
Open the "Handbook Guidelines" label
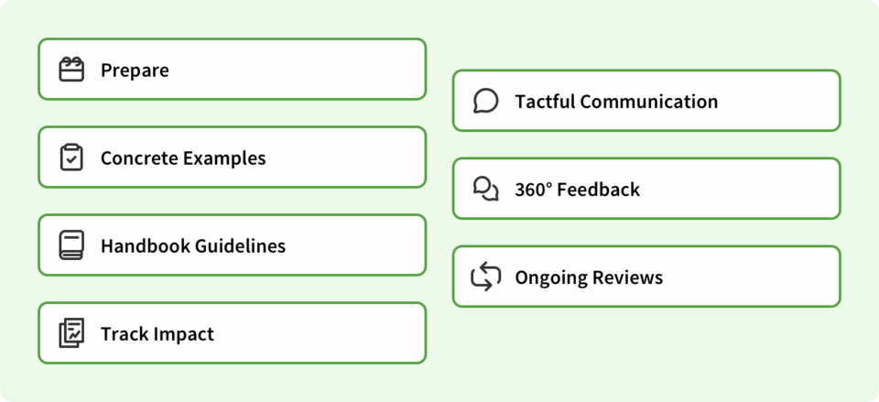(192, 245)
